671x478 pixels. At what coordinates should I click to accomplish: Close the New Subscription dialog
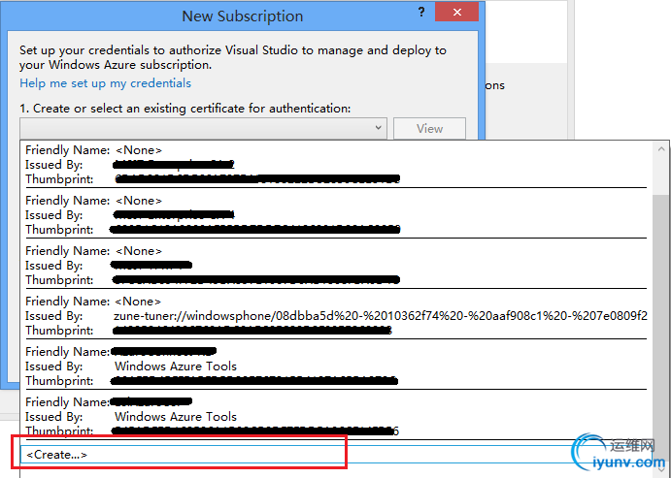click(457, 12)
